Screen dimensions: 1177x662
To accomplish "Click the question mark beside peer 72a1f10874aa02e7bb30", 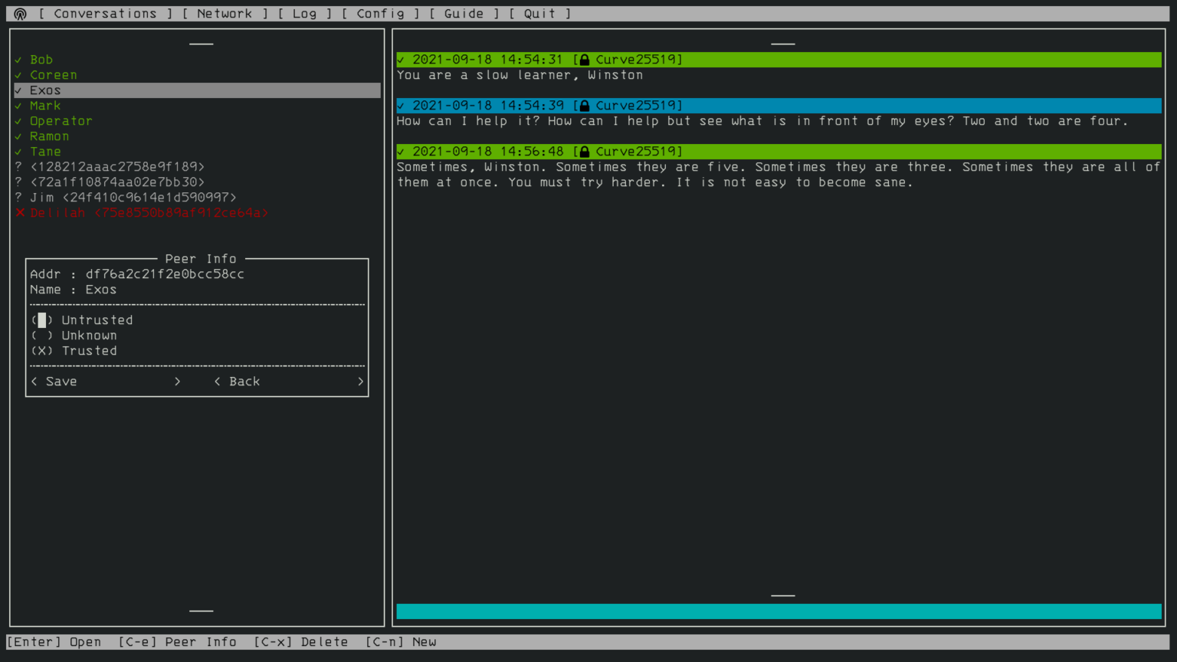I will pos(18,182).
